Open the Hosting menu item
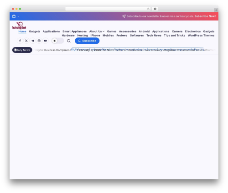228x193 pixels. click(x=83, y=36)
